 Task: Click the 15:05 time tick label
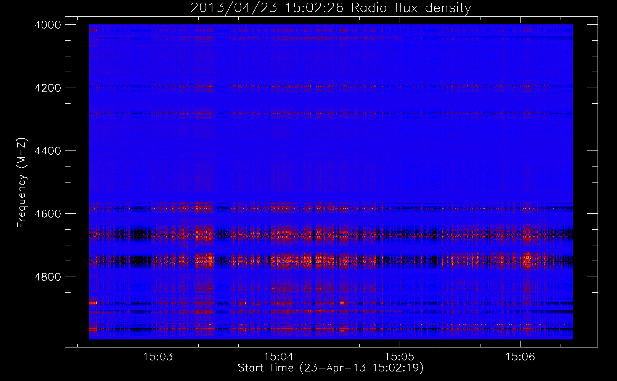(x=399, y=357)
